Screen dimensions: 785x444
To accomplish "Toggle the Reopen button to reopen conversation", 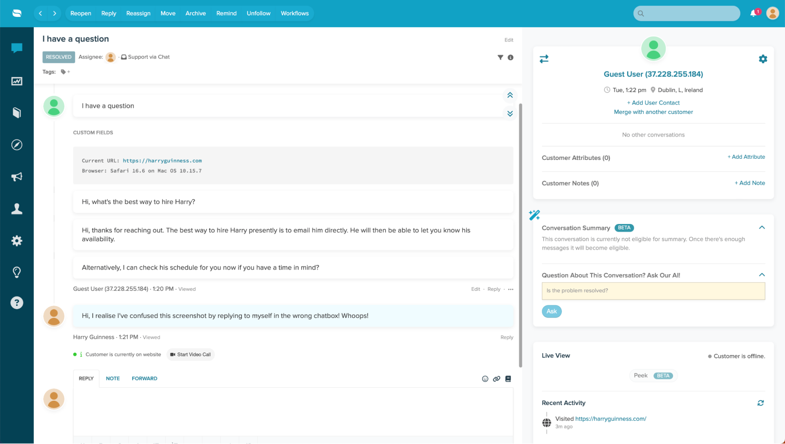I will (x=81, y=13).
